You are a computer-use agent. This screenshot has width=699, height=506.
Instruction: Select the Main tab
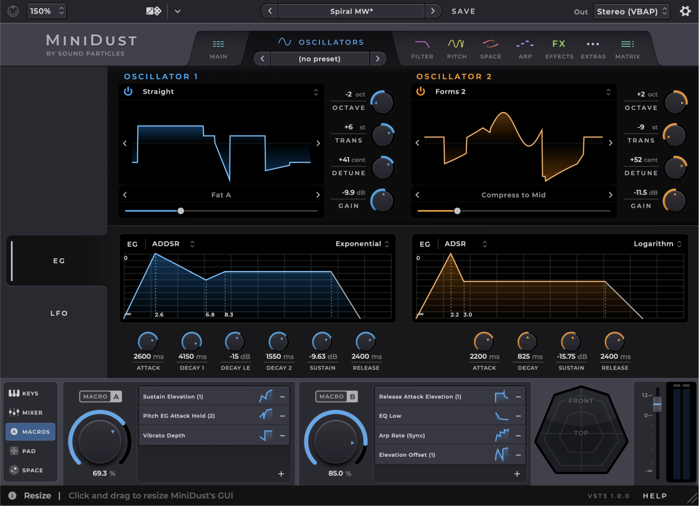point(218,49)
